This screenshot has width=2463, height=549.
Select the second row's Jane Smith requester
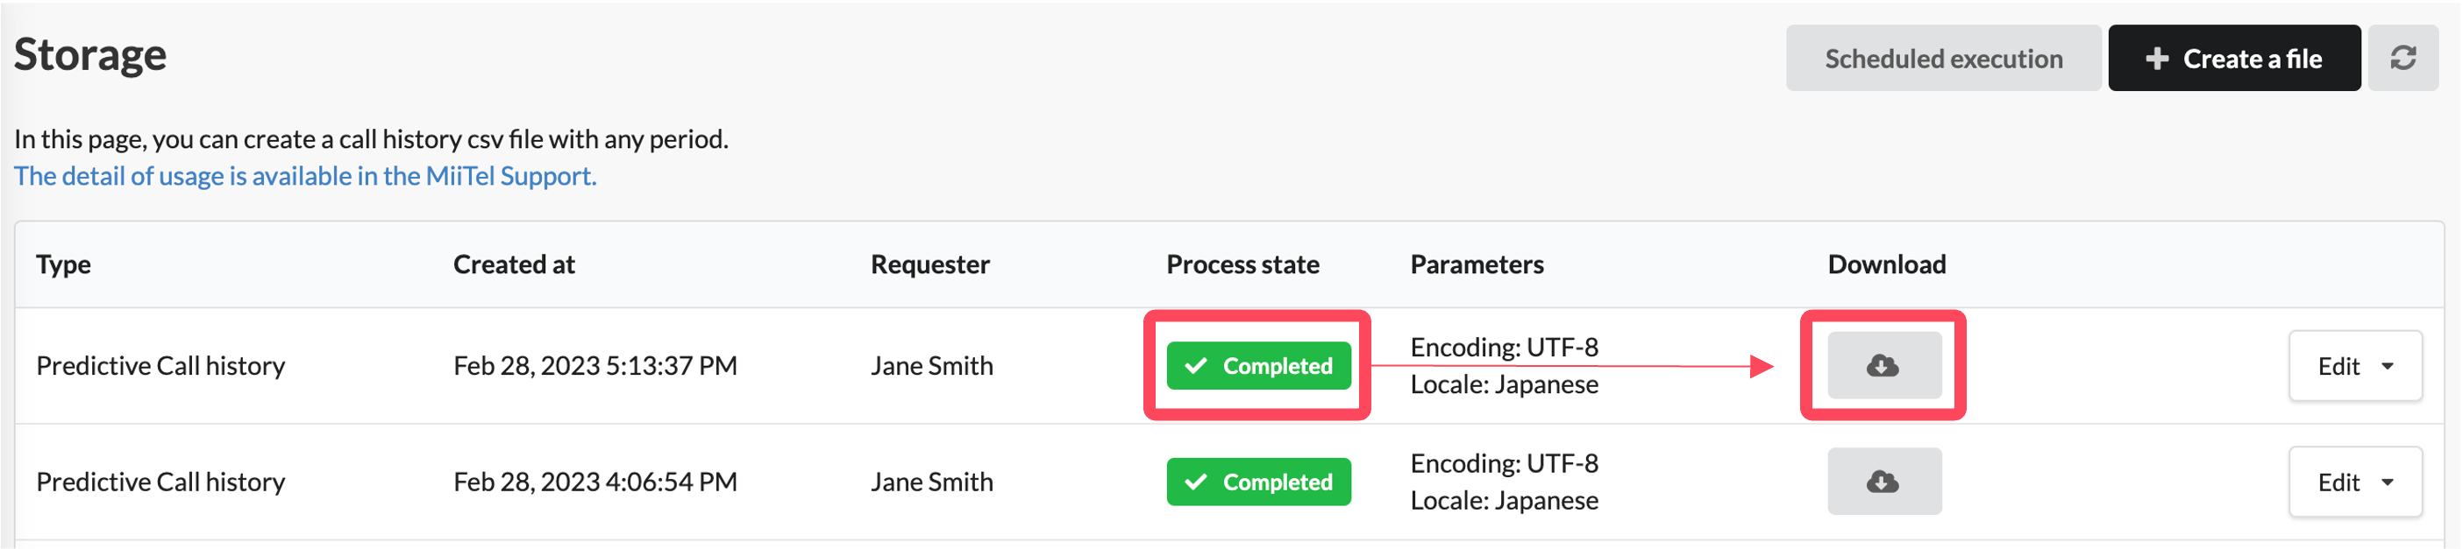pos(931,482)
